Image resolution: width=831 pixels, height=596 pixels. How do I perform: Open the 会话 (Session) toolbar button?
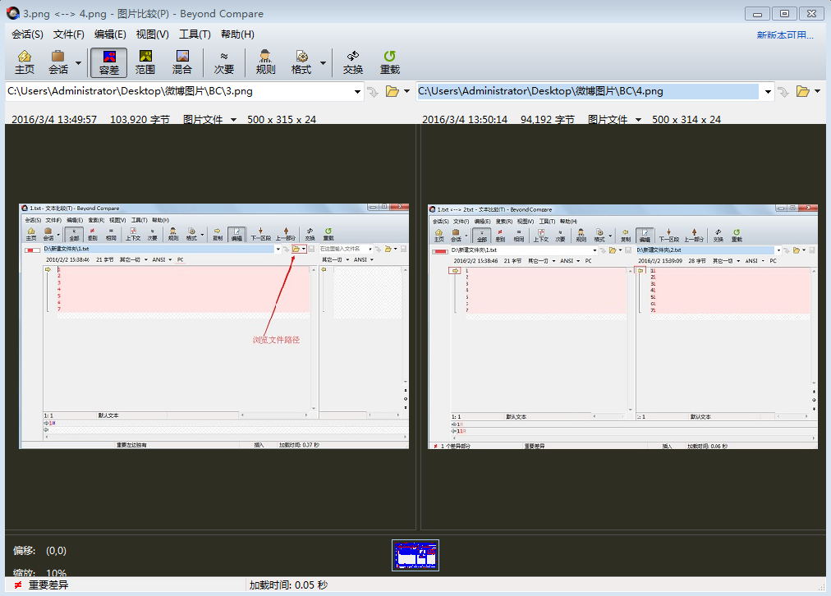tap(58, 62)
